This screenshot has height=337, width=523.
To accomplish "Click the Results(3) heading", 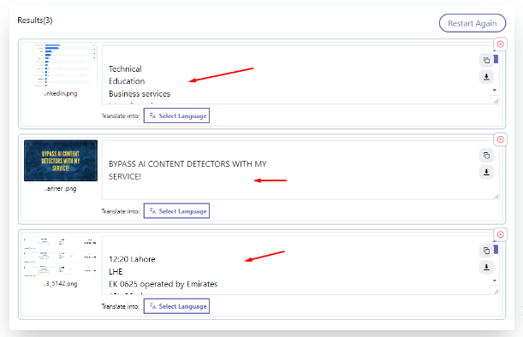I will [x=35, y=21].
